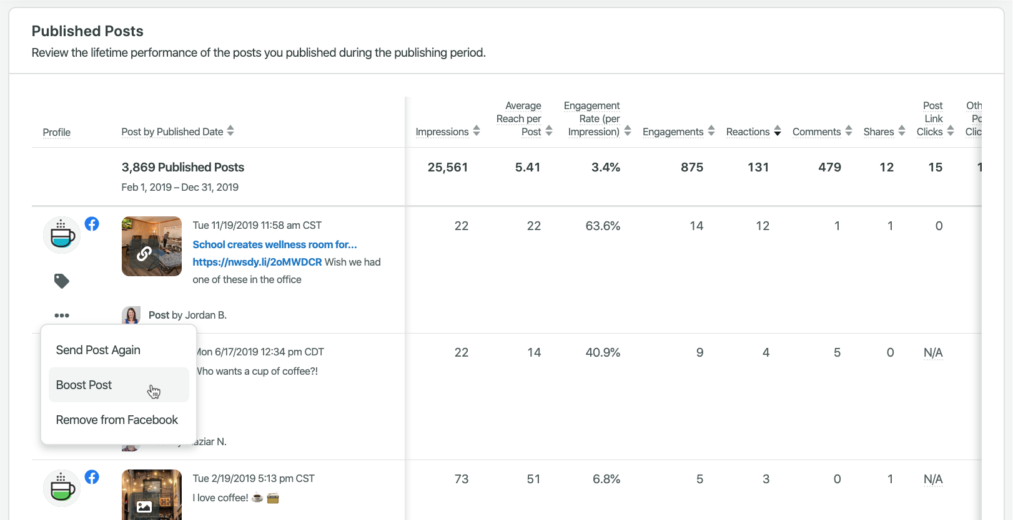This screenshot has width=1013, height=520.
Task: Click the three-dot more options icon
Action: pos(62,315)
